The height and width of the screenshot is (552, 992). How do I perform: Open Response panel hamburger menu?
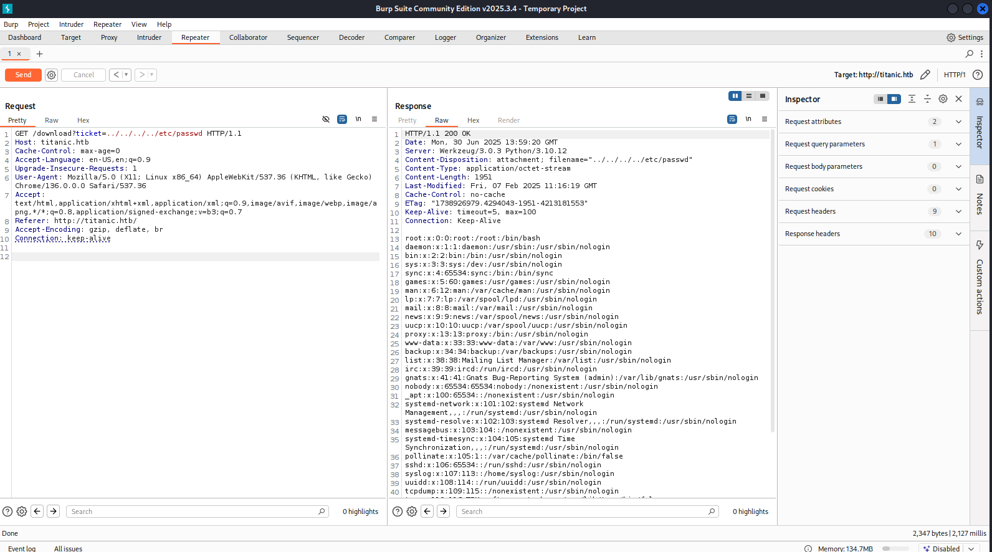coord(765,119)
